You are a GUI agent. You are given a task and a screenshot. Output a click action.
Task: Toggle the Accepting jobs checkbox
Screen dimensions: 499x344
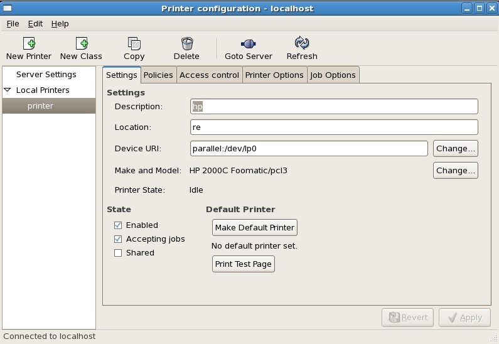(x=118, y=239)
